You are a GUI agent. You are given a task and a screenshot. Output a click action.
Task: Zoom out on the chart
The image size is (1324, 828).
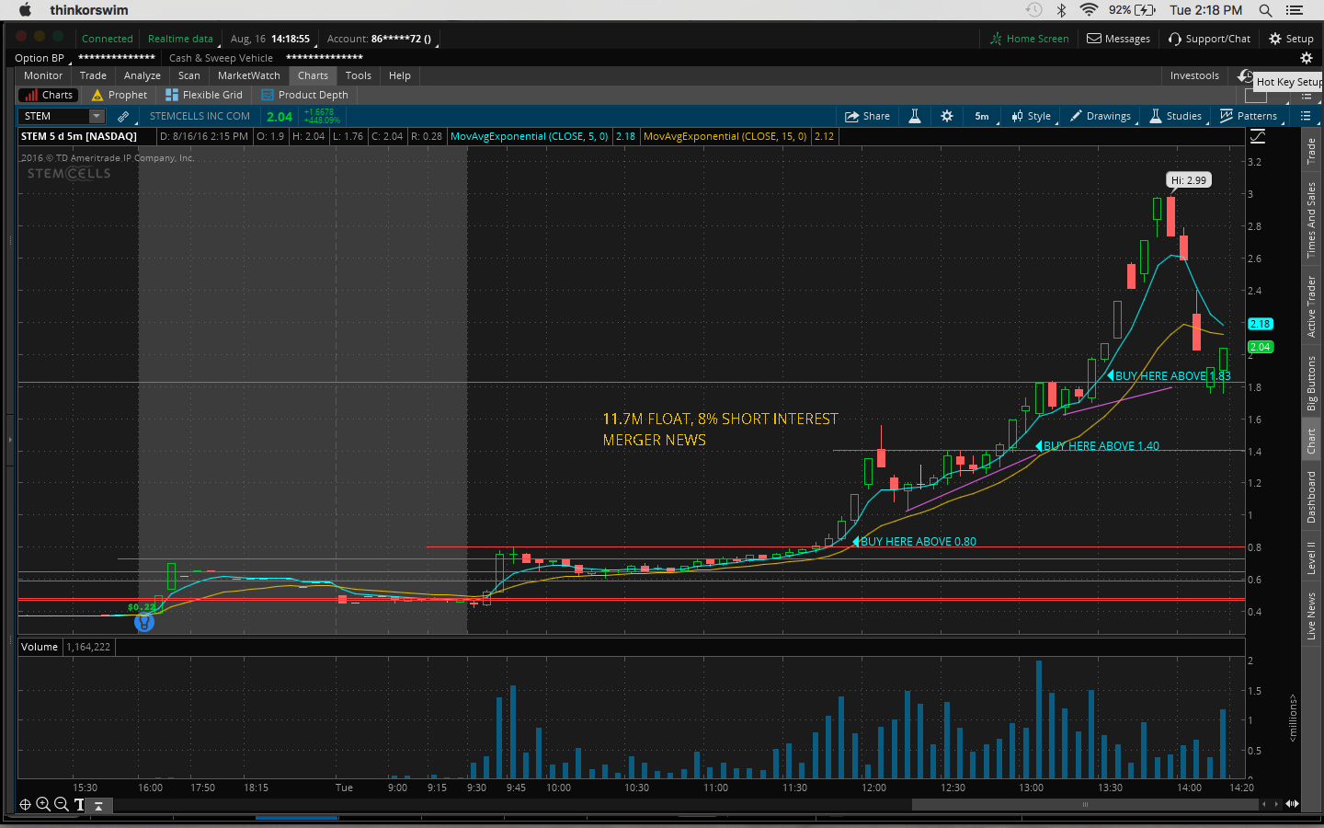tap(62, 804)
